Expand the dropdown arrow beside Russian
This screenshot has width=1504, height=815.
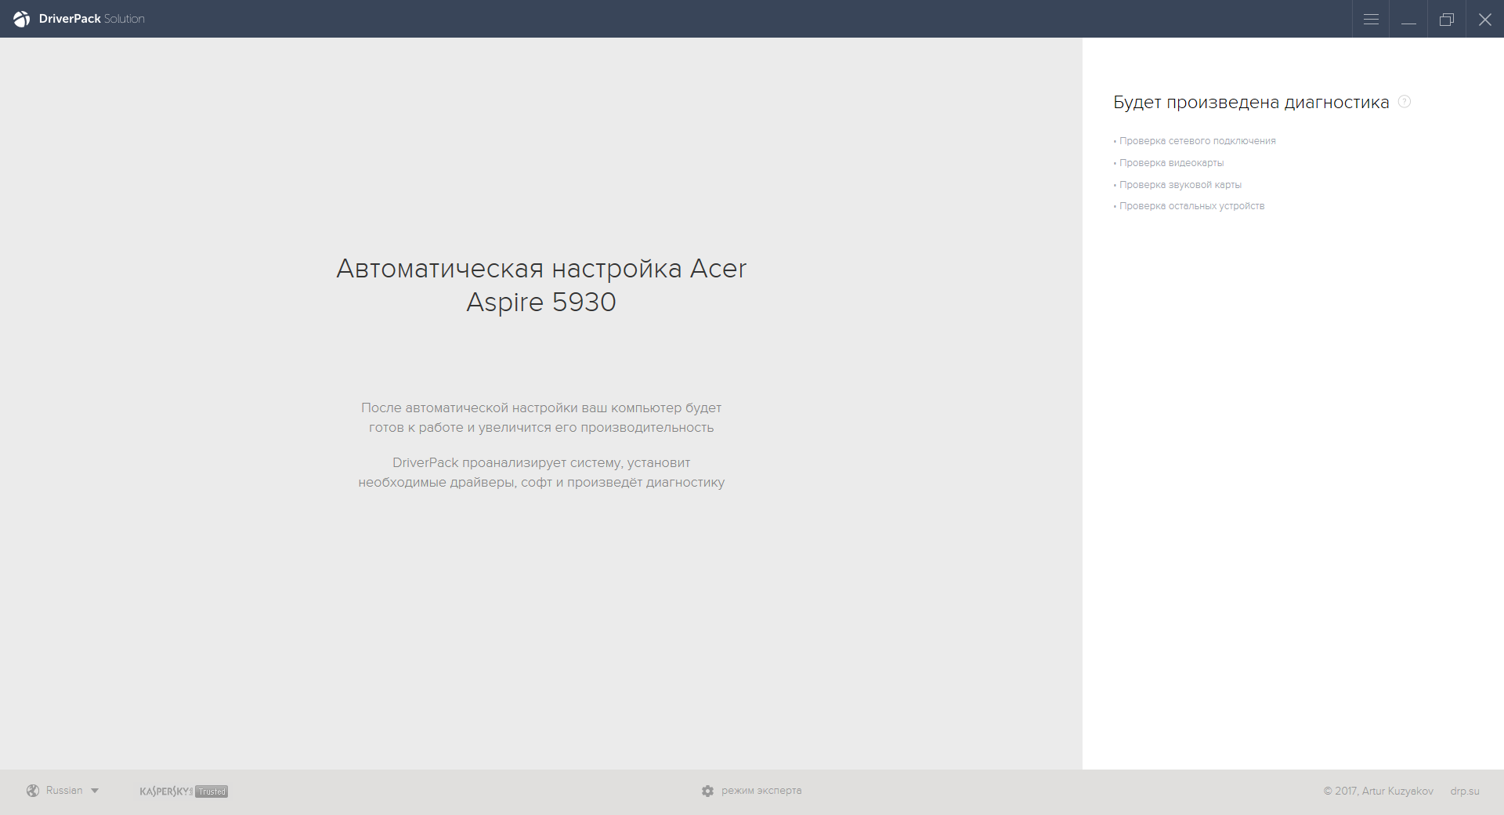pos(95,791)
